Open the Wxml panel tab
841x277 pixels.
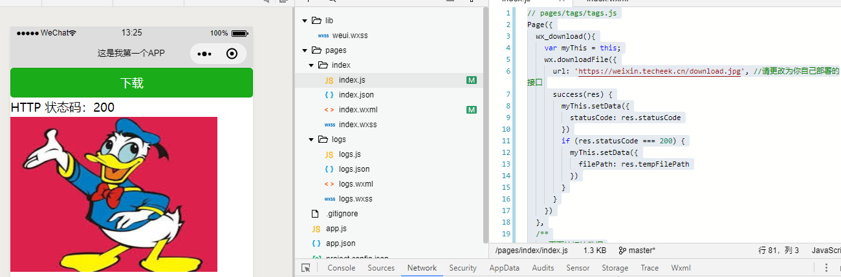click(x=681, y=268)
